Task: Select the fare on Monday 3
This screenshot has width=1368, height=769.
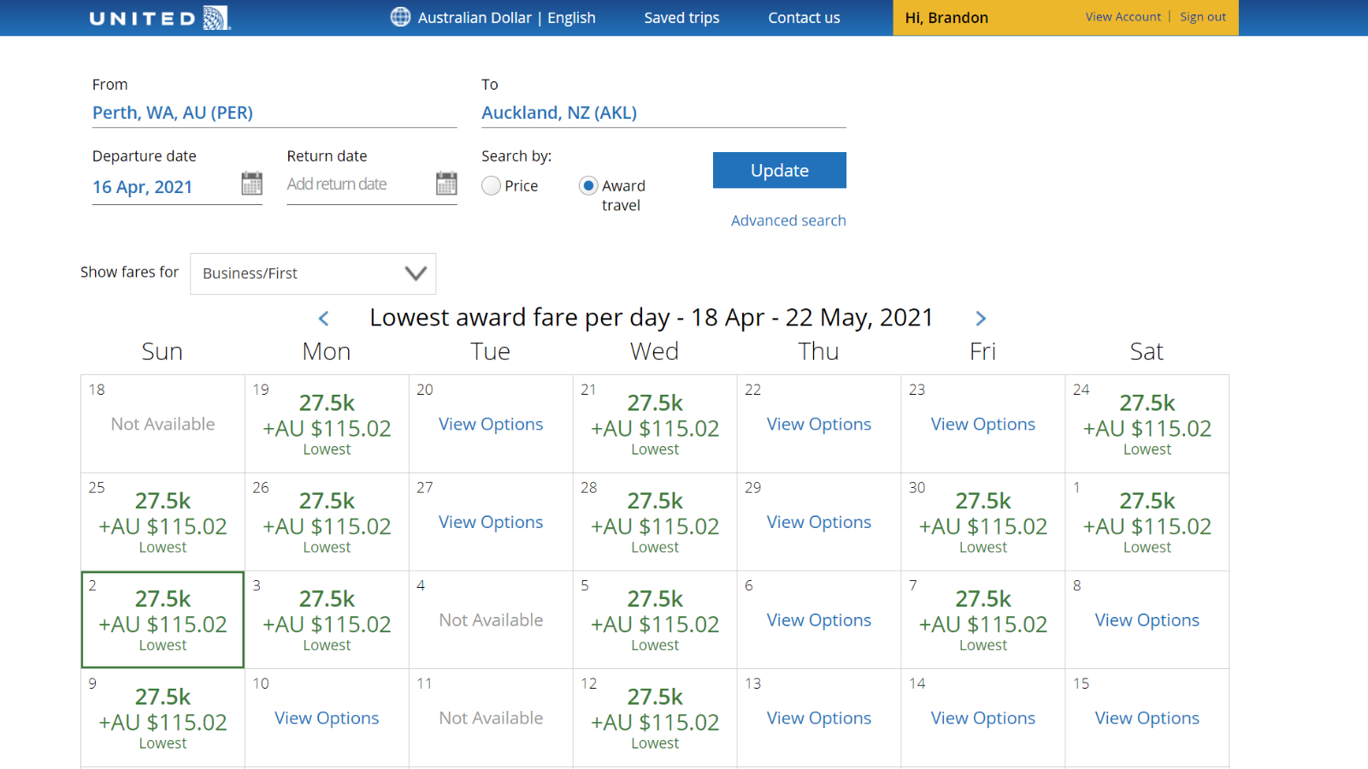Action: 327,619
